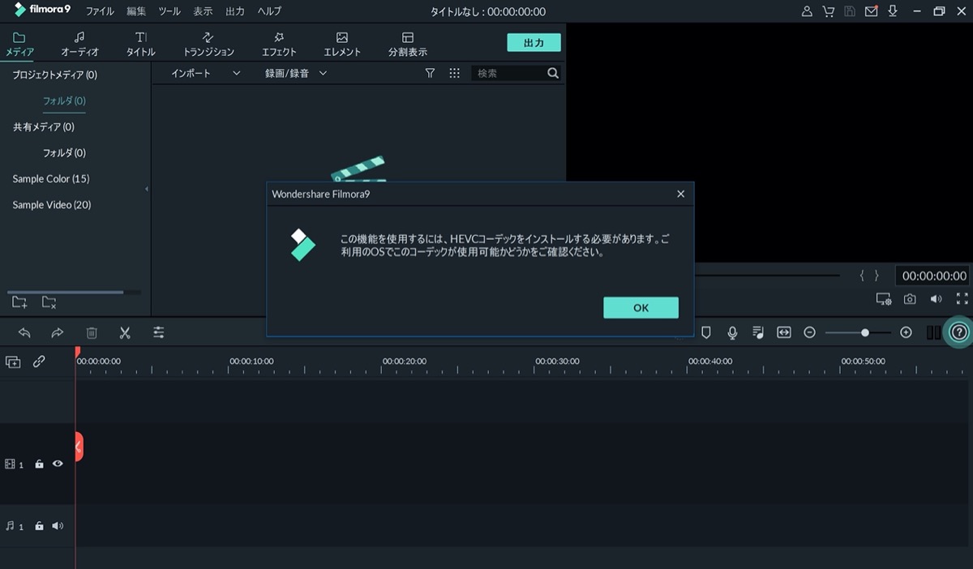
Task: Open the edit adjustments sliders icon
Action: 158,332
